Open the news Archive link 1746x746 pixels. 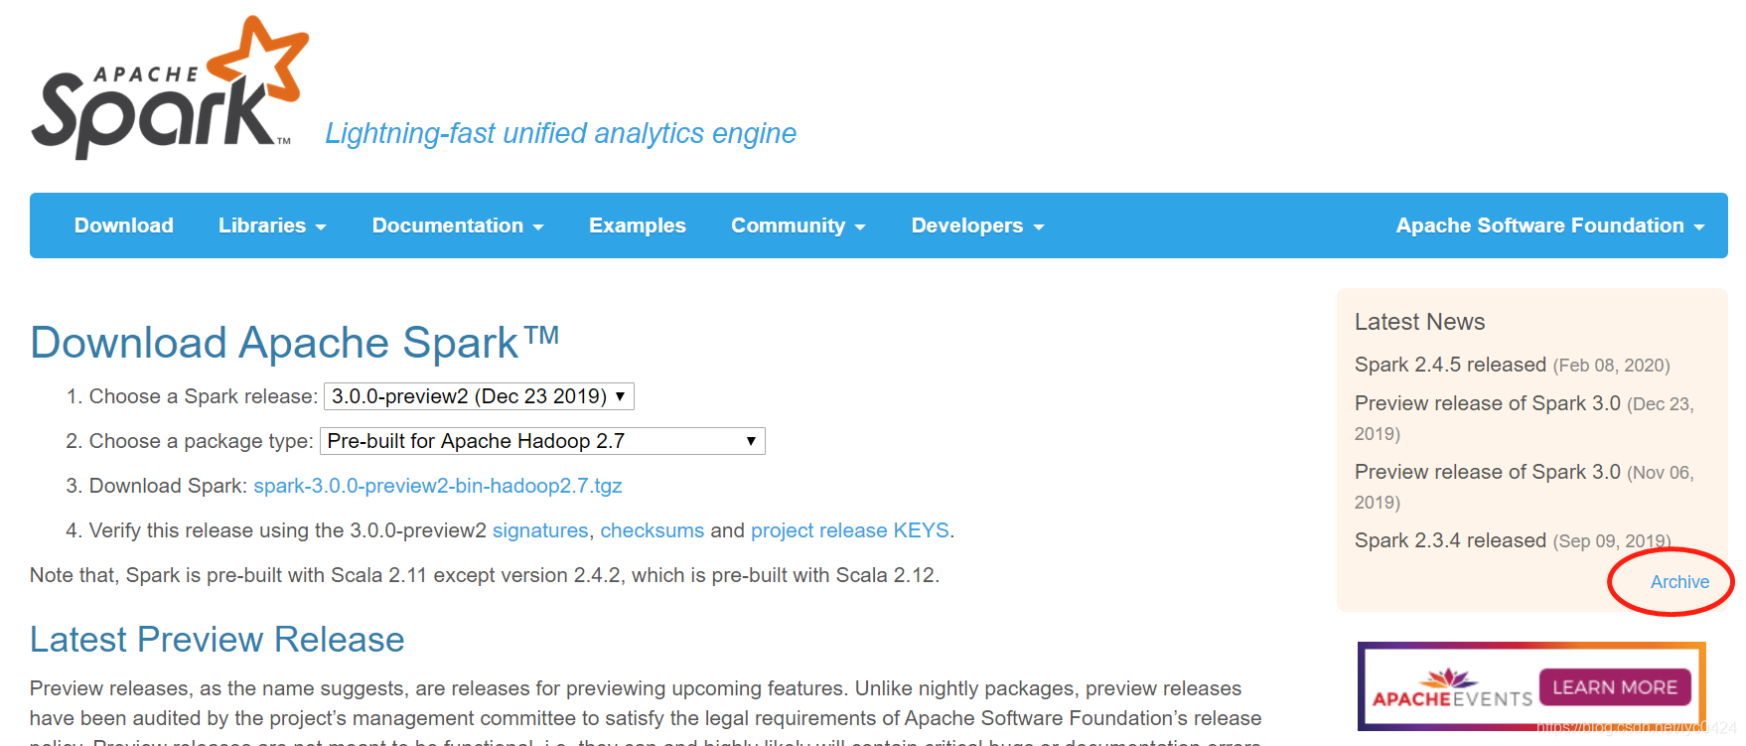coord(1679,582)
